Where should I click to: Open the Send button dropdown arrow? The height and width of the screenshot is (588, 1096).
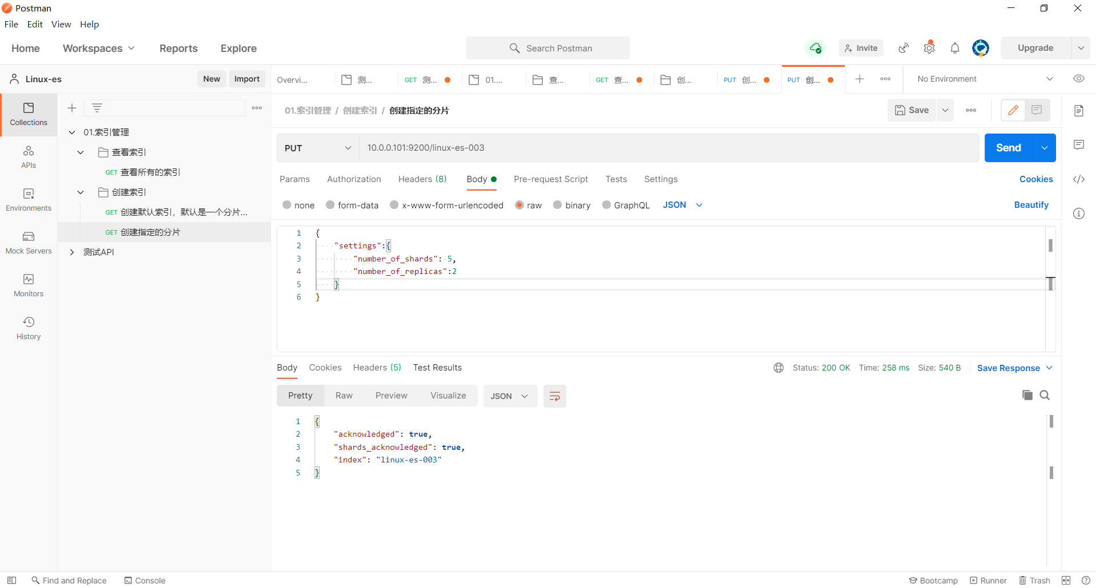click(1045, 148)
